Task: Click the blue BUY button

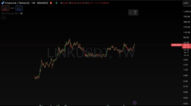Action: coord(19,8)
